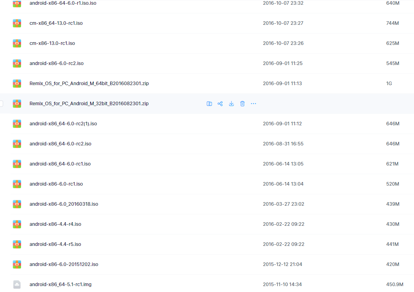Download Remix_OS 32bit zip via download icon
This screenshot has height=292, width=414.
tap(231, 104)
